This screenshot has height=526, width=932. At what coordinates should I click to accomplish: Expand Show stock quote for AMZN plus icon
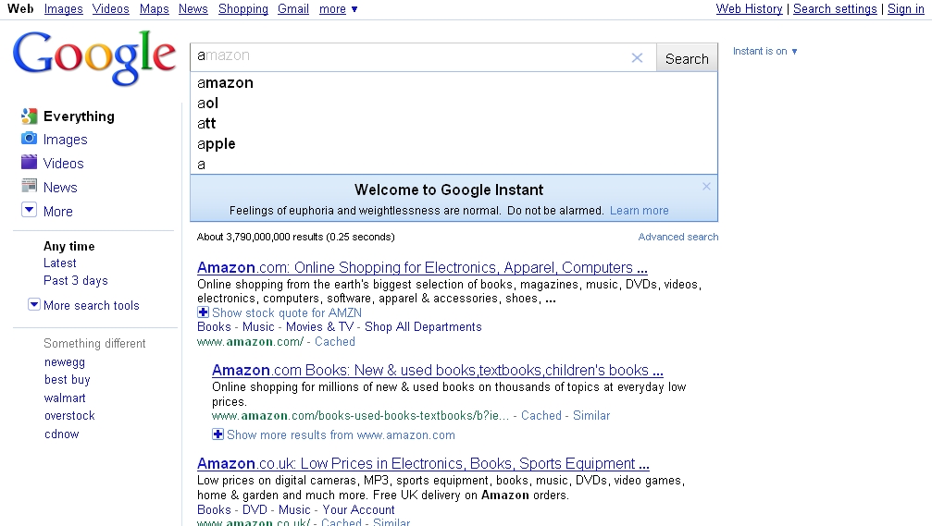pos(204,312)
